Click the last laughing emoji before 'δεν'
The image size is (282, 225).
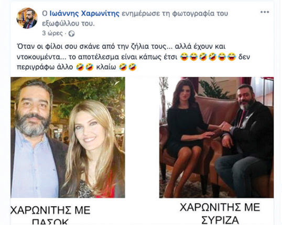[x=232, y=57]
